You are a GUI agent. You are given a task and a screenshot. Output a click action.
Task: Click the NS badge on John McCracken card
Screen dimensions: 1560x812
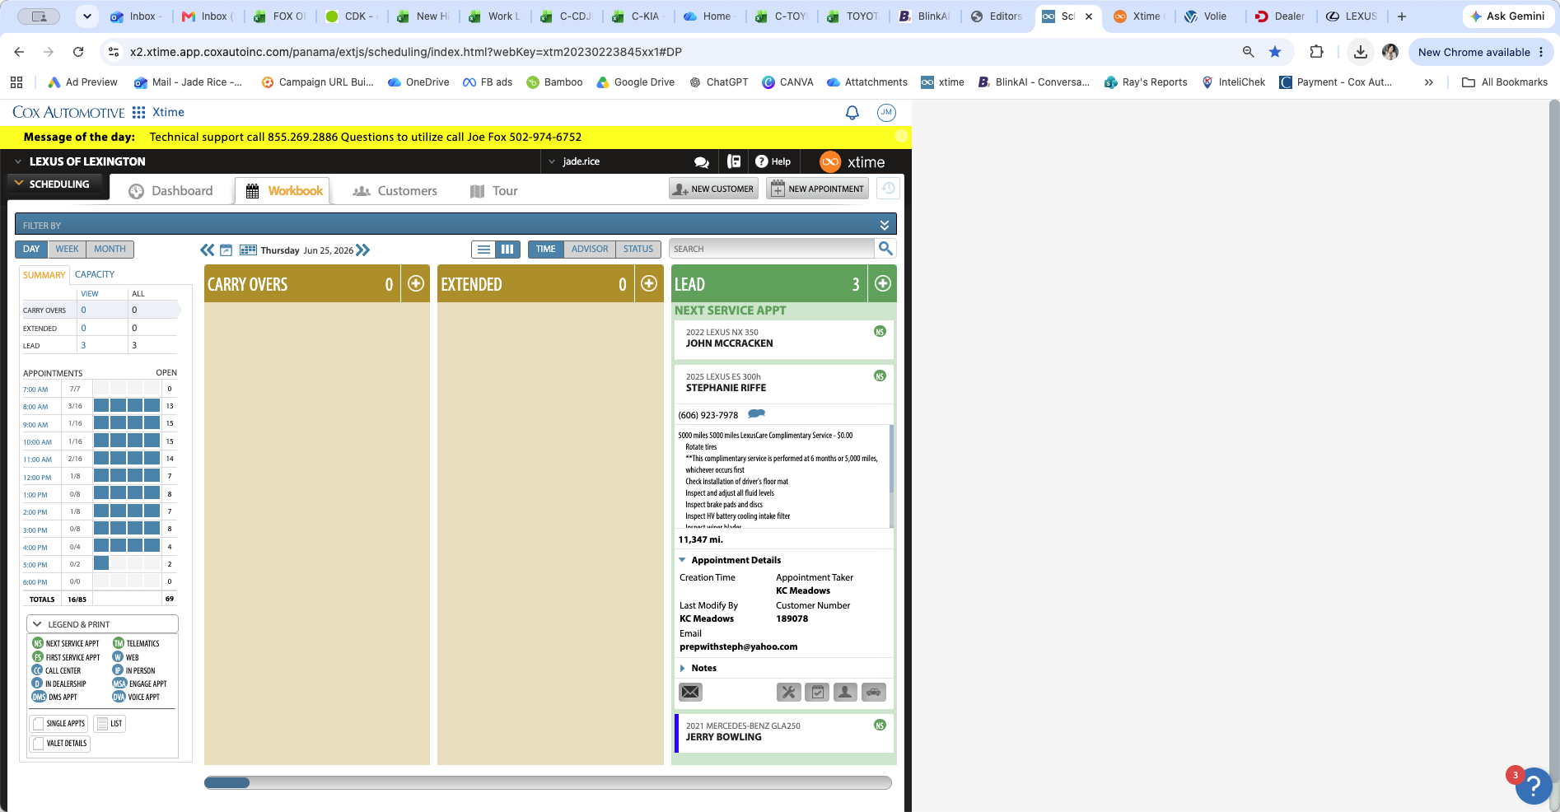pos(880,331)
